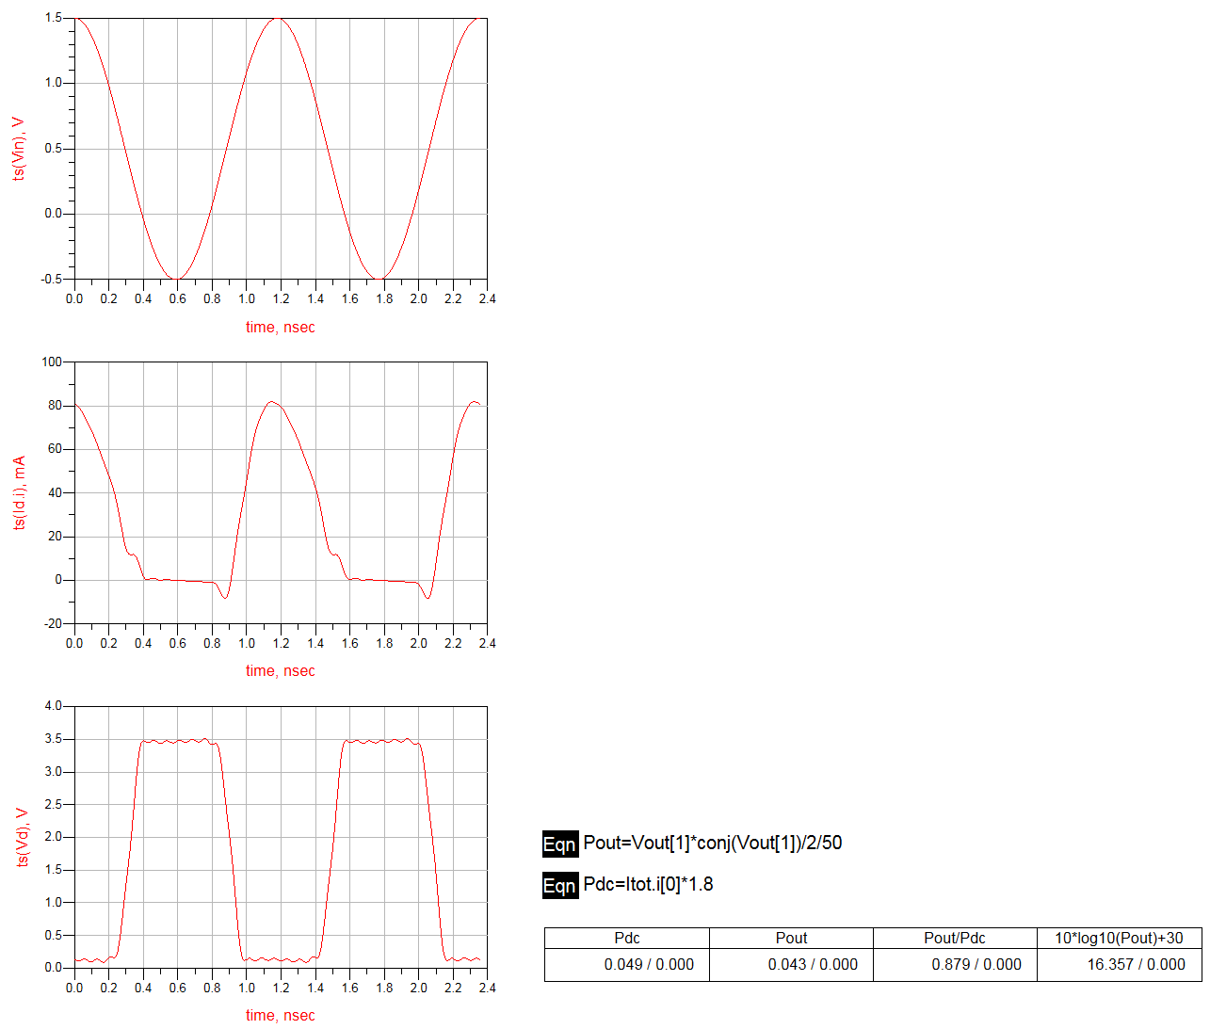Click the 1.5 tick label on Vin axis

pos(54,18)
